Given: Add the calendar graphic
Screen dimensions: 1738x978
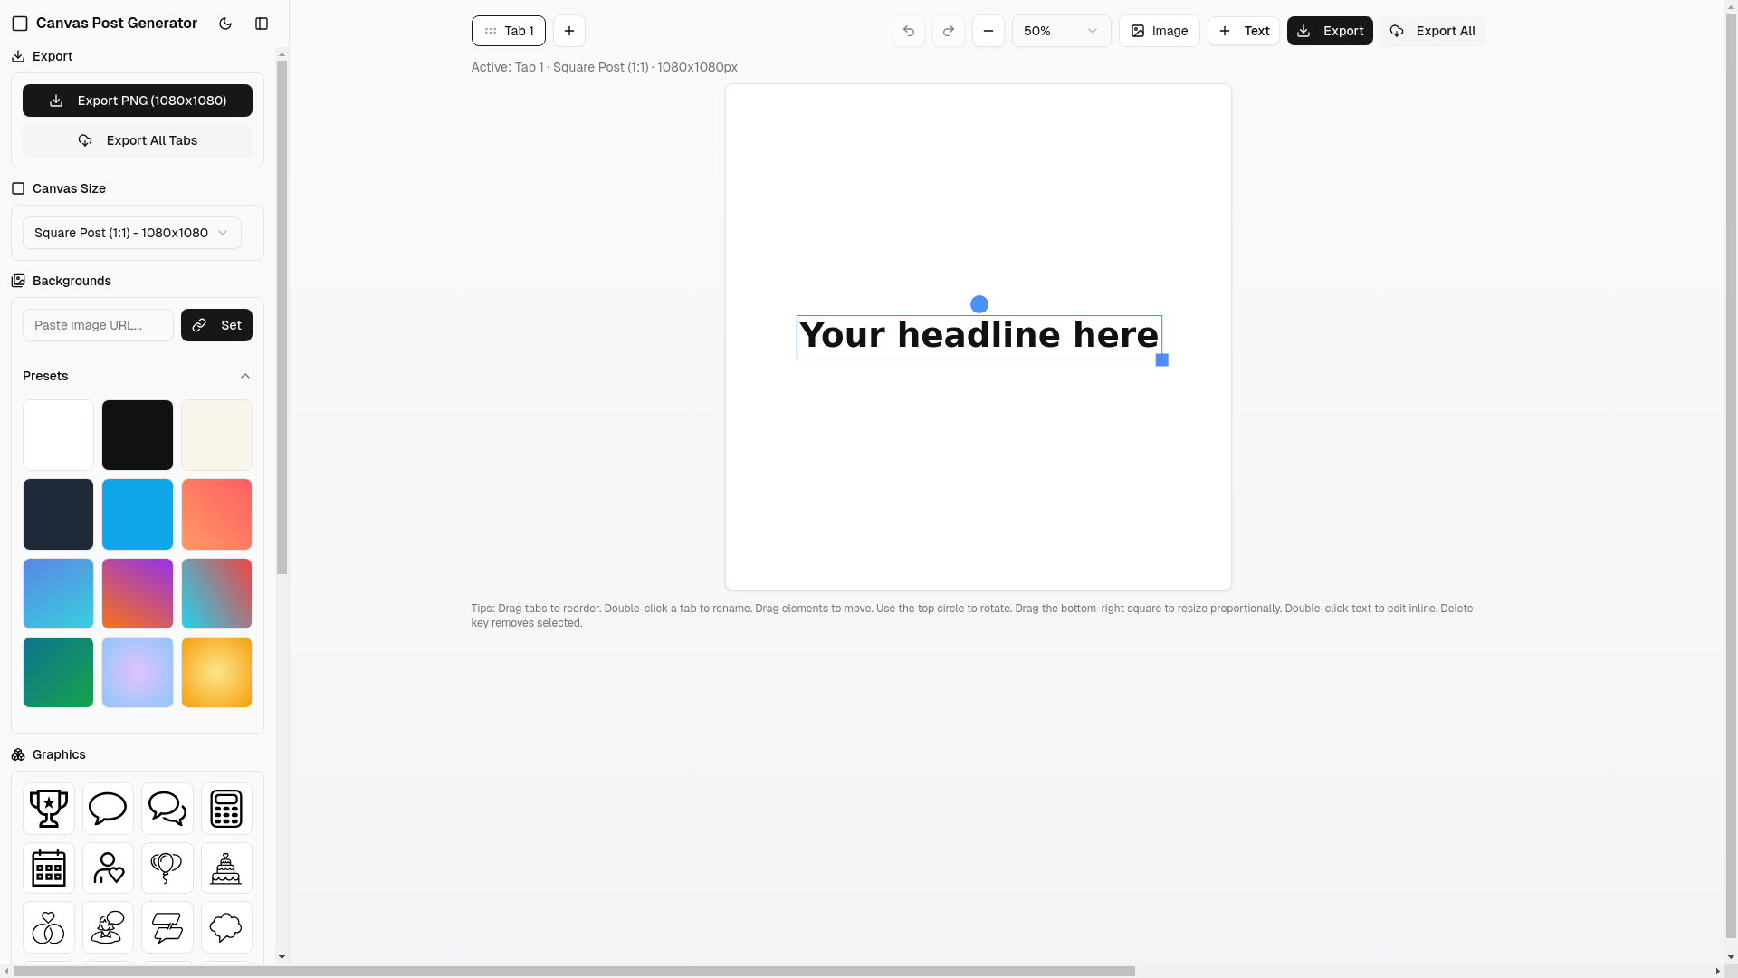Looking at the screenshot, I should click(49, 868).
